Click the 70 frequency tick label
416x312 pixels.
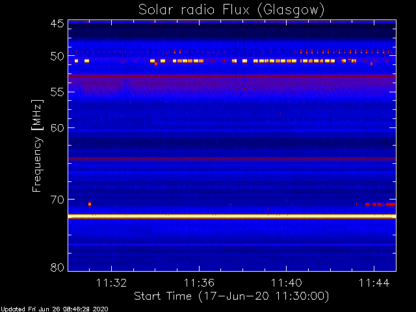(57, 200)
